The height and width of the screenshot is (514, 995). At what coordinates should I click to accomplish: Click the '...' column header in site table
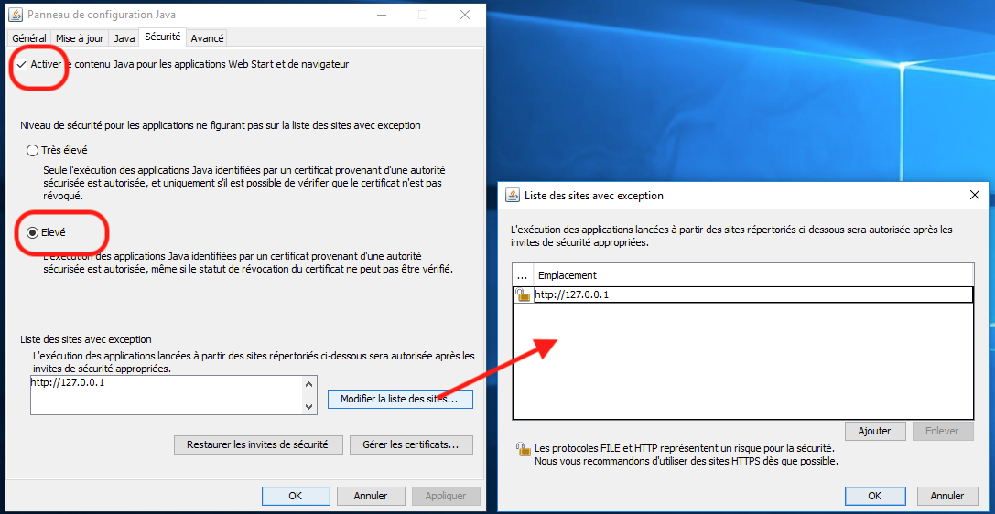[x=523, y=275]
